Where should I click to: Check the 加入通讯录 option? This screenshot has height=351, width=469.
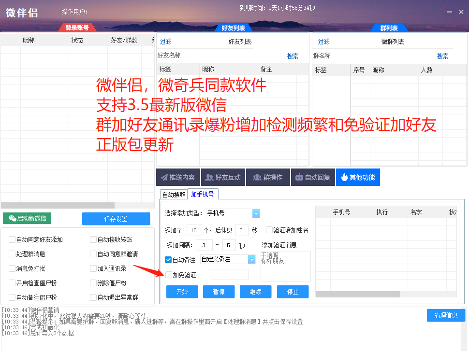pos(93,268)
